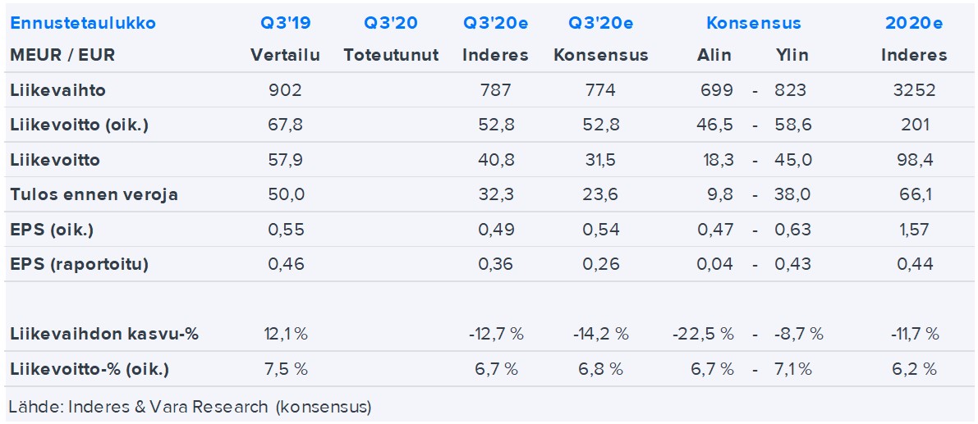Screen dimensions: 978x424
Task: Click the Lähde: Inderes & Vara Research footnote
Action: coord(191,407)
